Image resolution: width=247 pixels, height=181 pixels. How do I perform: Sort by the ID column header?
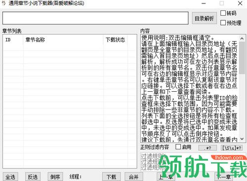coord(13,40)
